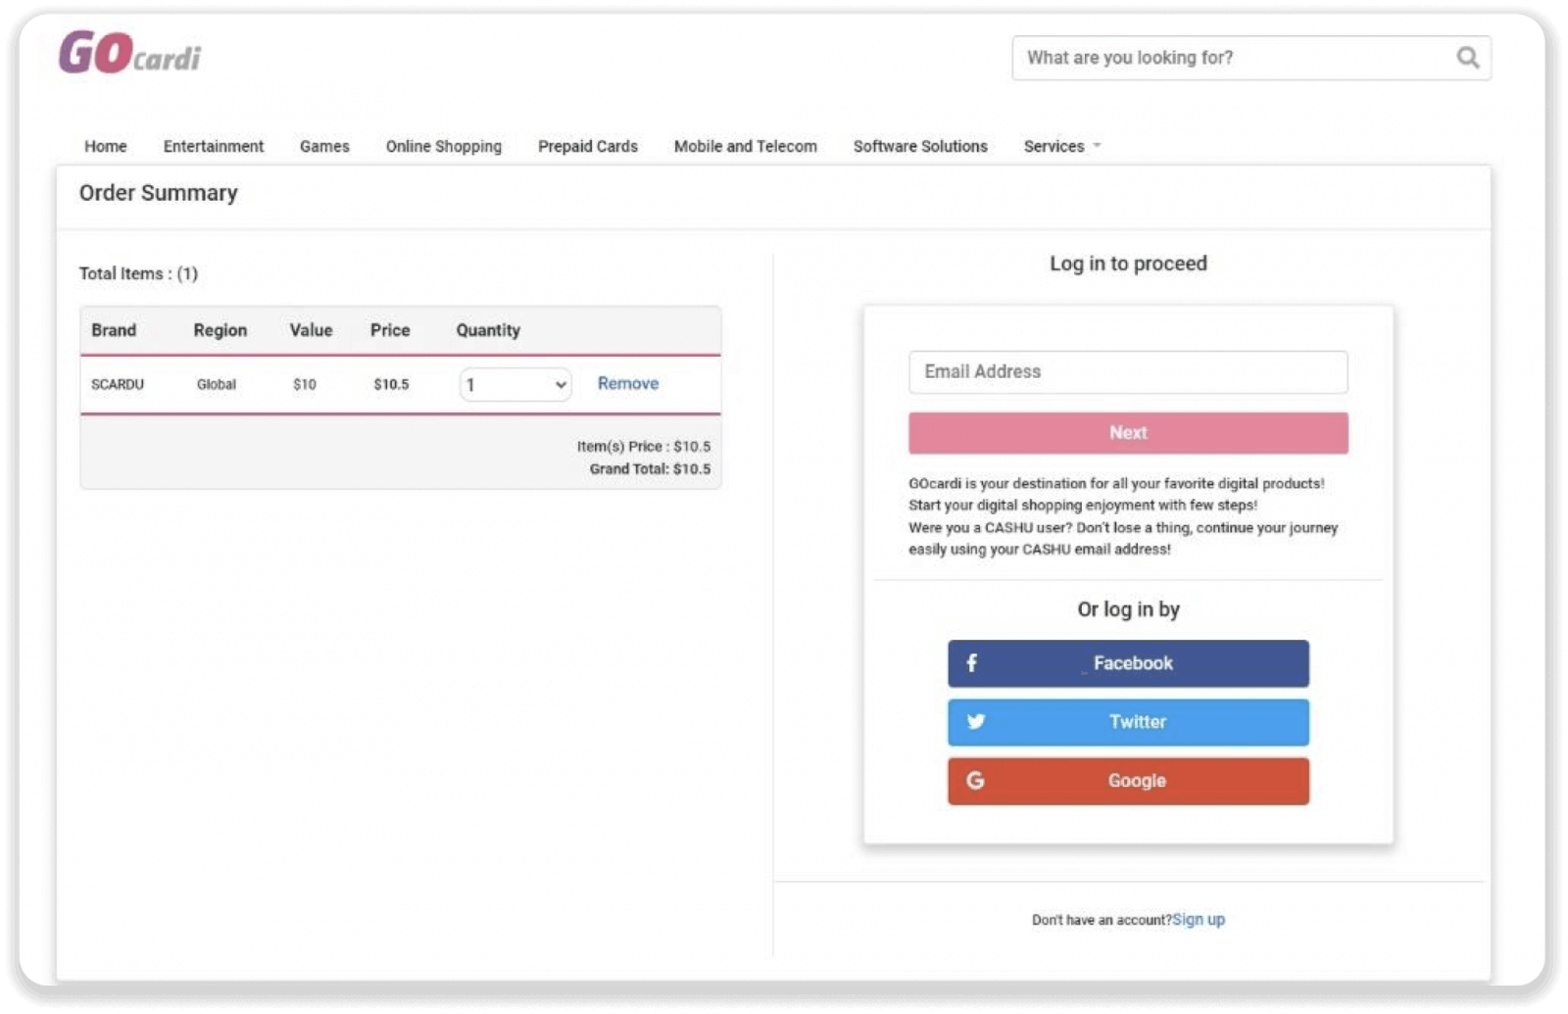Image resolution: width=1568 pixels, height=1014 pixels.
Task: Open Software Solutions category
Action: click(919, 146)
